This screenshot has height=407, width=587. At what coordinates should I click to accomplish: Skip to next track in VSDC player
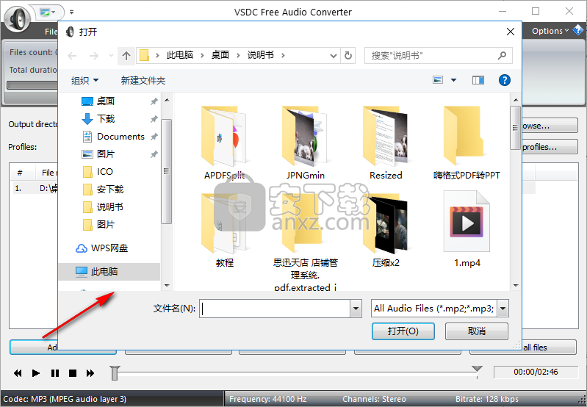90,373
